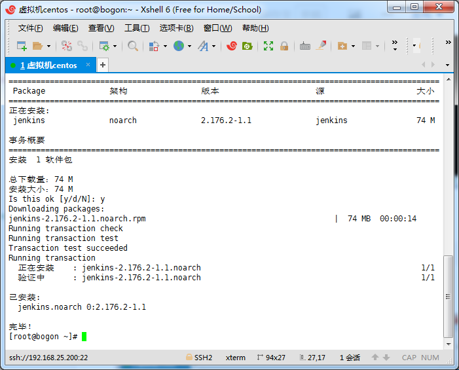Launch Xftp green file transfer icon

[x=247, y=46]
